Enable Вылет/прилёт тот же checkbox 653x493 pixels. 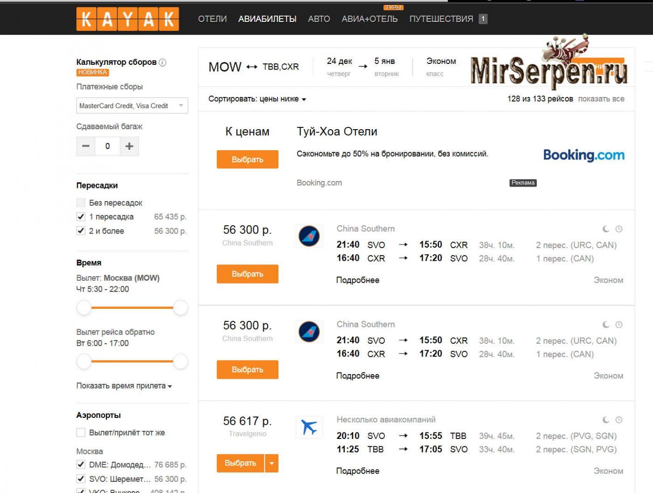click(81, 433)
